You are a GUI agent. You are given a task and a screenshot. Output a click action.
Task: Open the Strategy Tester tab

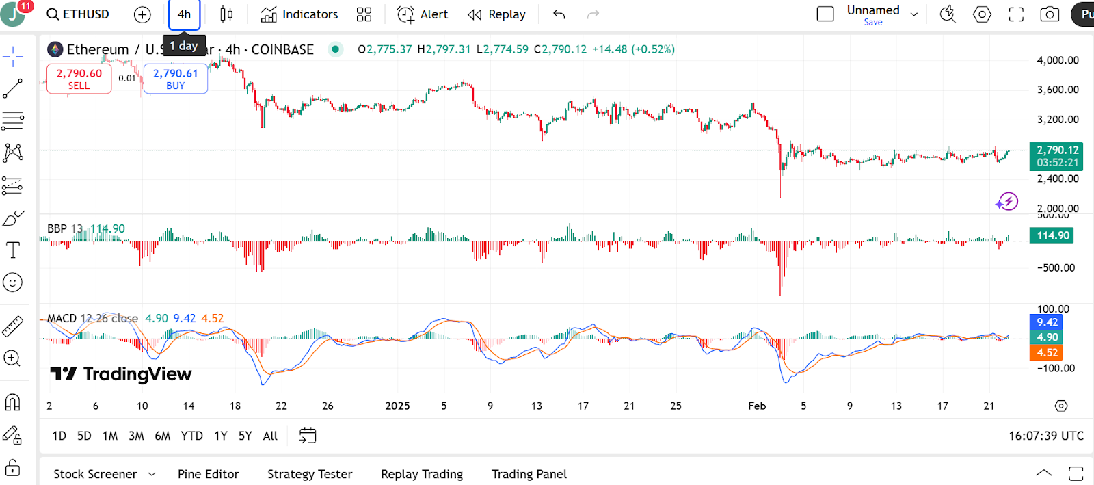click(310, 474)
